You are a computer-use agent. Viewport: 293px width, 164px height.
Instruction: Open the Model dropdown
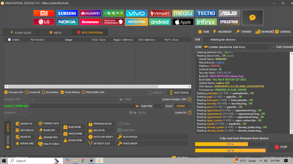(147, 99)
